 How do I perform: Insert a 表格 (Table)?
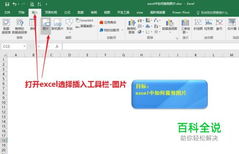(x=32, y=24)
